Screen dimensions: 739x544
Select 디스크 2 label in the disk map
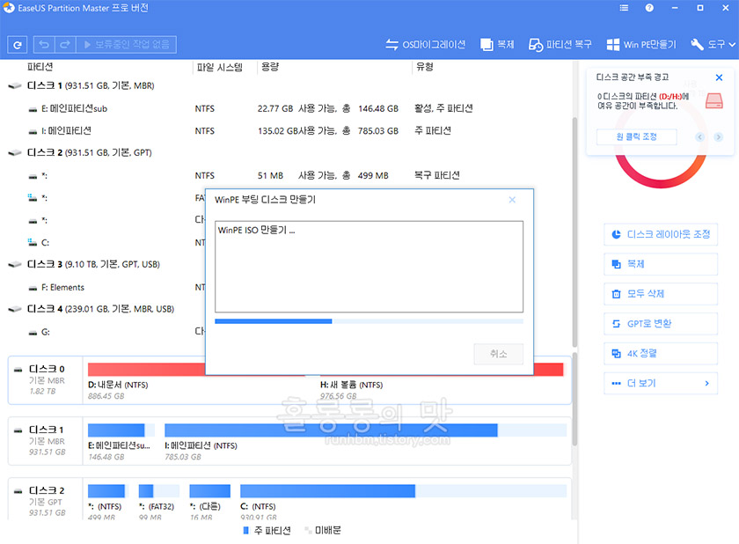pyautogui.click(x=46, y=500)
